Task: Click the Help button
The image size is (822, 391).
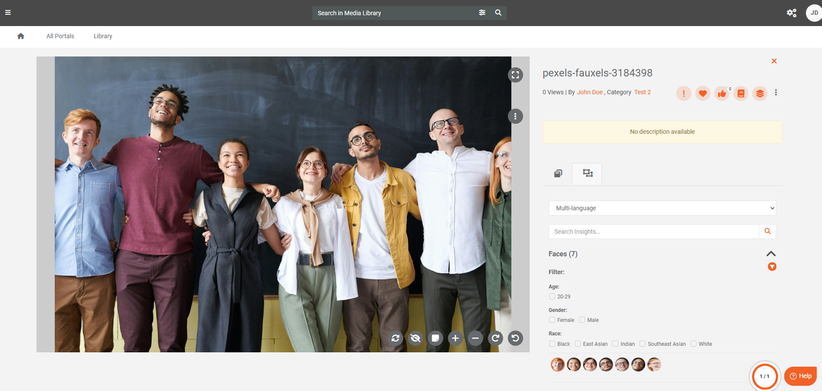Action: click(800, 376)
